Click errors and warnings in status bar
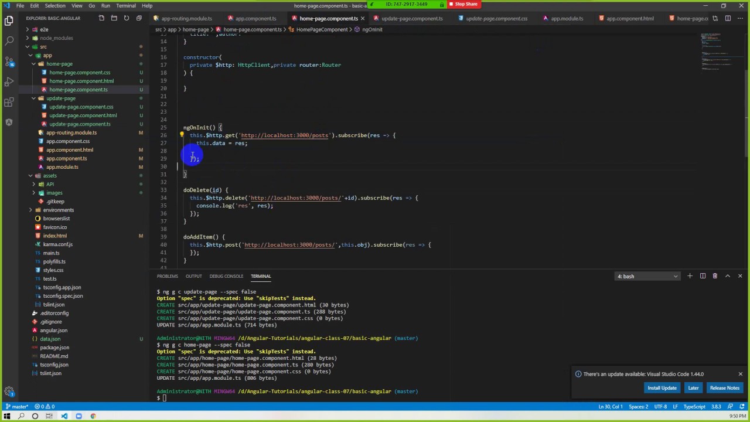Screen dimensions: 750x422 tap(45, 407)
